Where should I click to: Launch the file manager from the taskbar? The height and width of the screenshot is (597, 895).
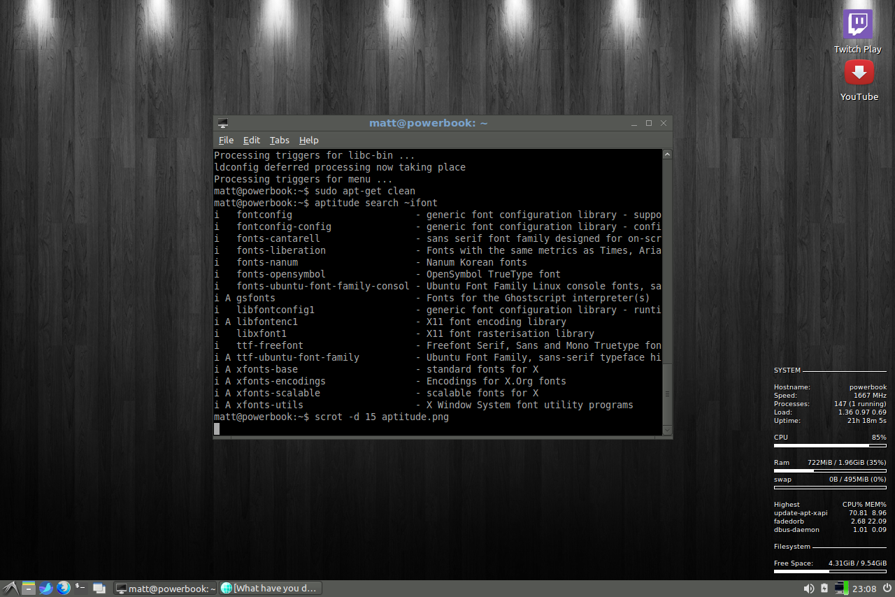pyautogui.click(x=28, y=589)
